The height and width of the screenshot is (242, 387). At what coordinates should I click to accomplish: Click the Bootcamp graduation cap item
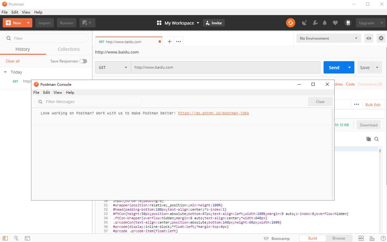[277, 239]
